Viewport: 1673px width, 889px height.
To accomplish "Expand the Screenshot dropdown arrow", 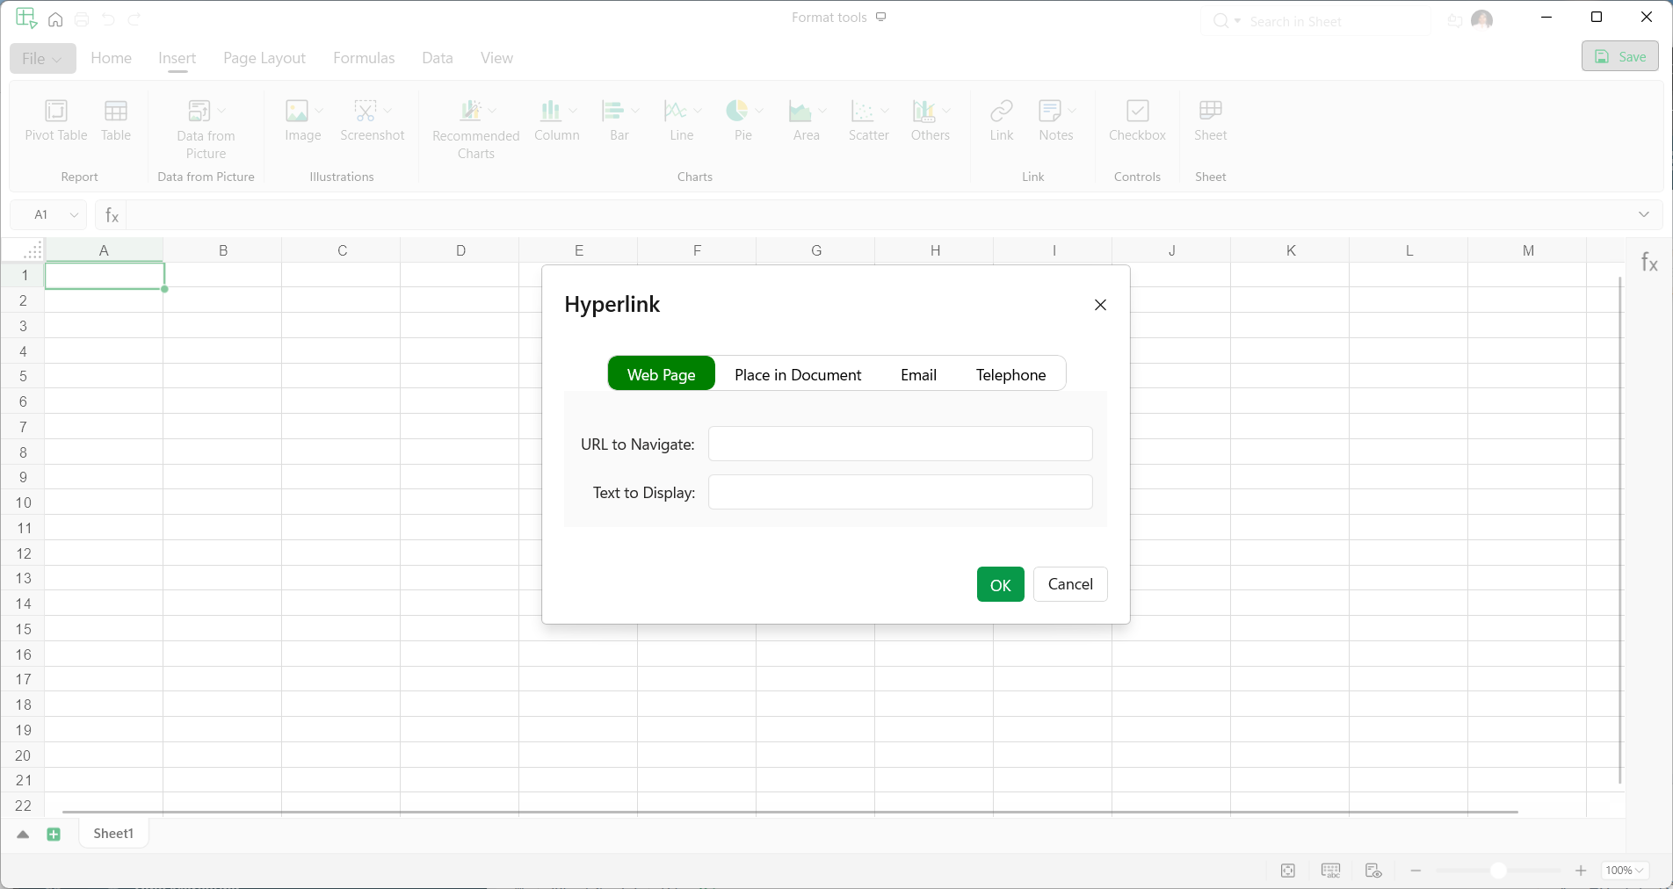I will point(387,111).
